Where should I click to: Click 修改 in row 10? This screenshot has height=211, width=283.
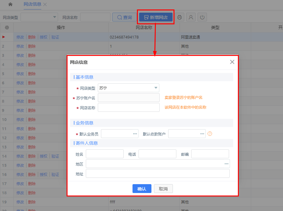point(20,120)
